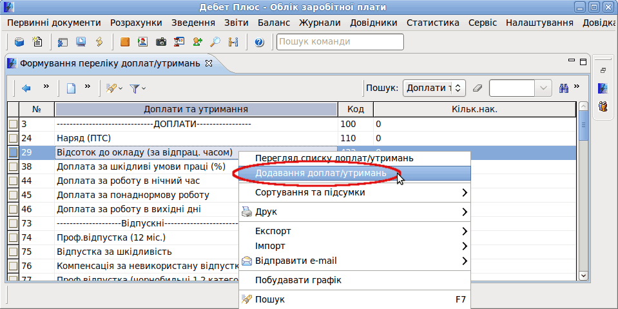Screen dimensions: 618x309
Task: Click the table scrollbar up arrow
Action: pyautogui.click(x=584, y=106)
